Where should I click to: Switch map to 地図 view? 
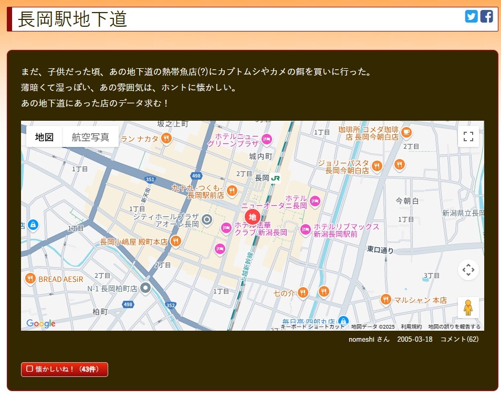tap(45, 136)
